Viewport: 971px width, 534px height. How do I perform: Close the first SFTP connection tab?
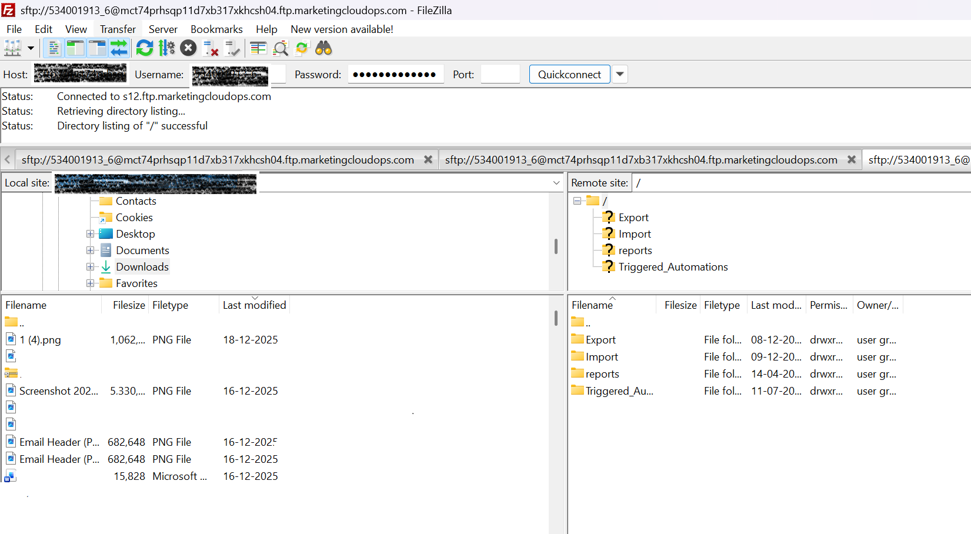pyautogui.click(x=428, y=160)
